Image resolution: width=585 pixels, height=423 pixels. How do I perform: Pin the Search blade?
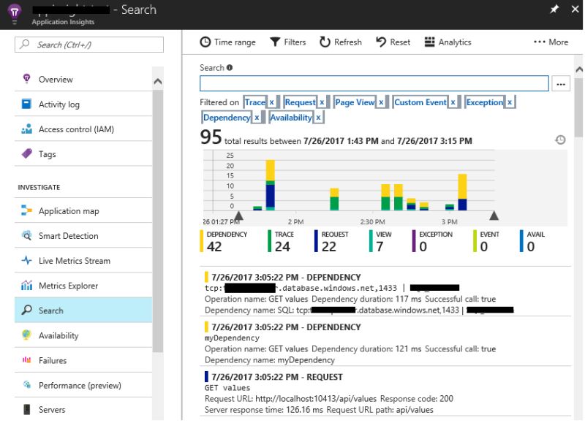coord(554,9)
